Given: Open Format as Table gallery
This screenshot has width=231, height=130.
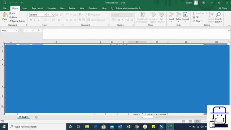Looking at the screenshot, I should pos(153,18).
